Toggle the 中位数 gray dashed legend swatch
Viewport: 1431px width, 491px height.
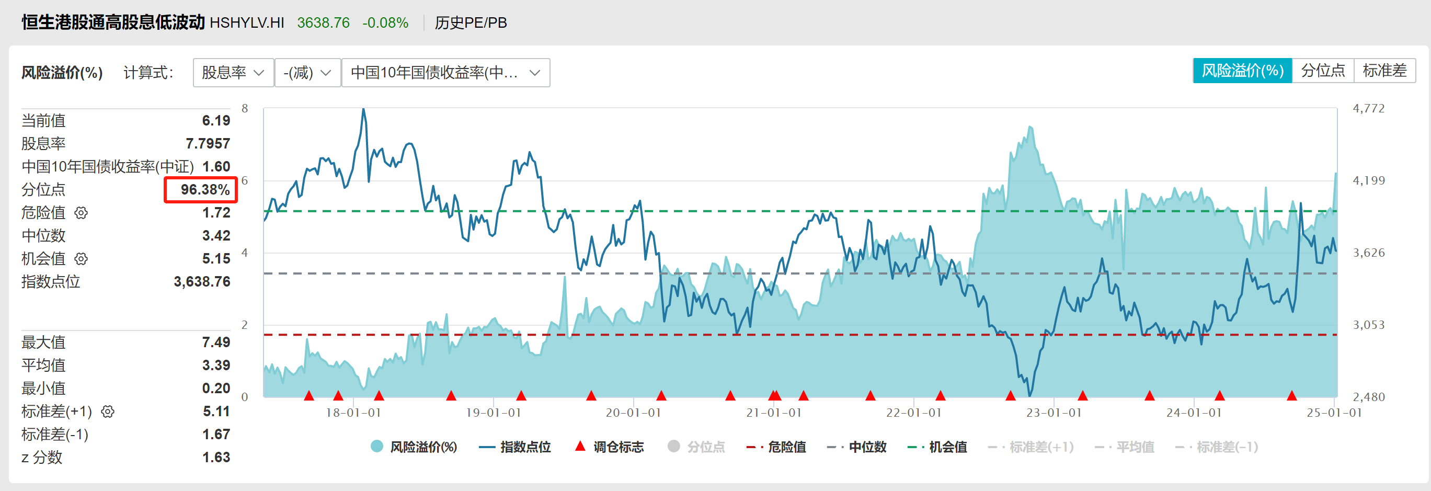(834, 447)
